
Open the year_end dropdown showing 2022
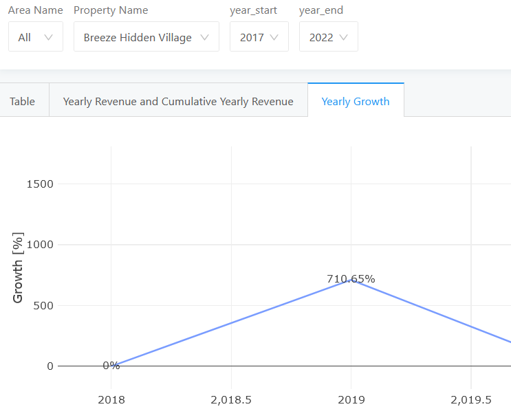click(x=329, y=37)
